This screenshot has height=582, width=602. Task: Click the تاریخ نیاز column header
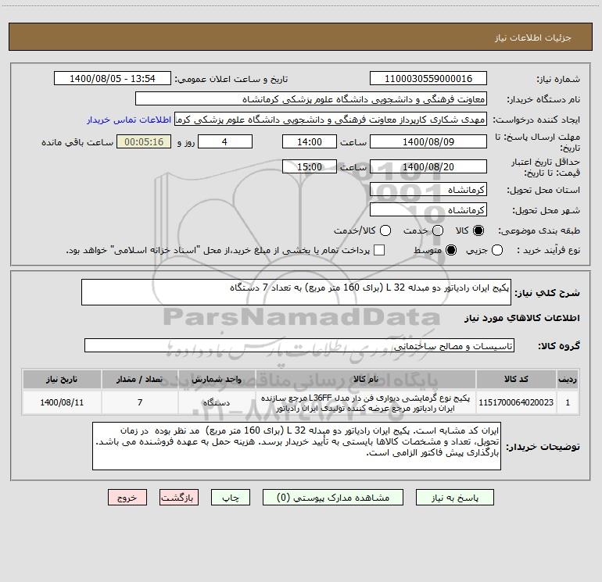[x=62, y=380]
